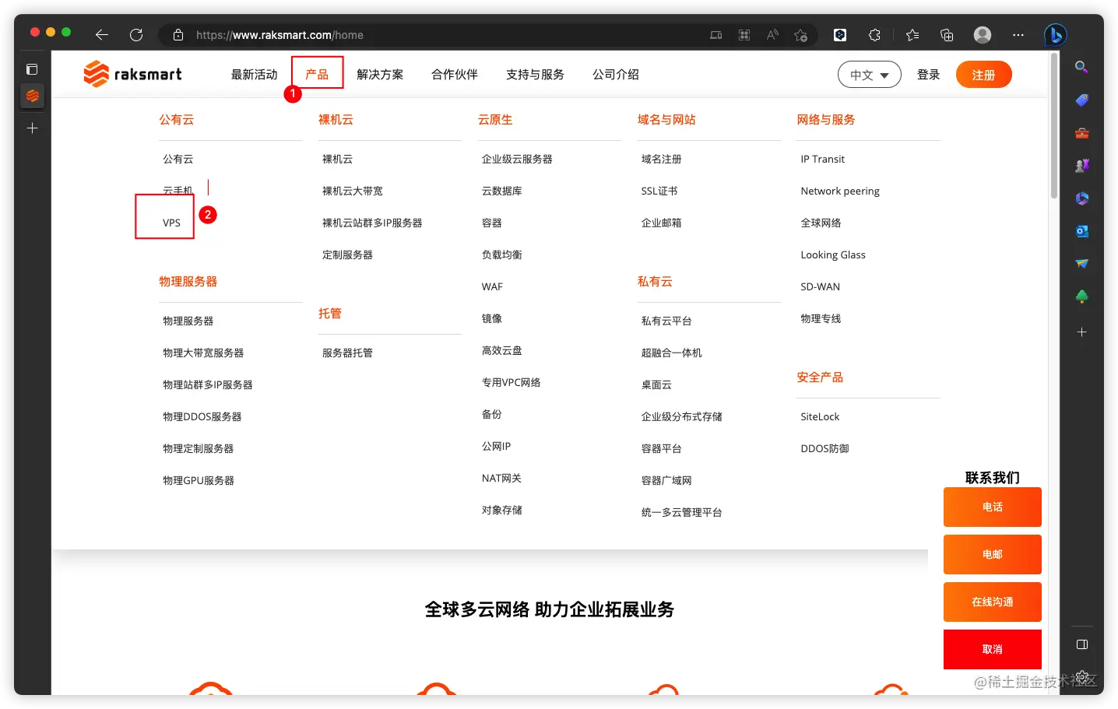Open sidebar settings gear icon

(1081, 676)
